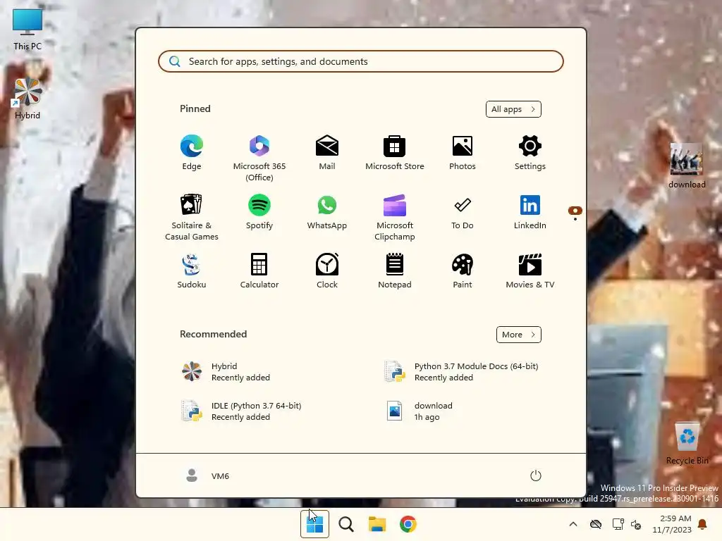Expand the All apps list
The image size is (722, 541).
(513, 109)
